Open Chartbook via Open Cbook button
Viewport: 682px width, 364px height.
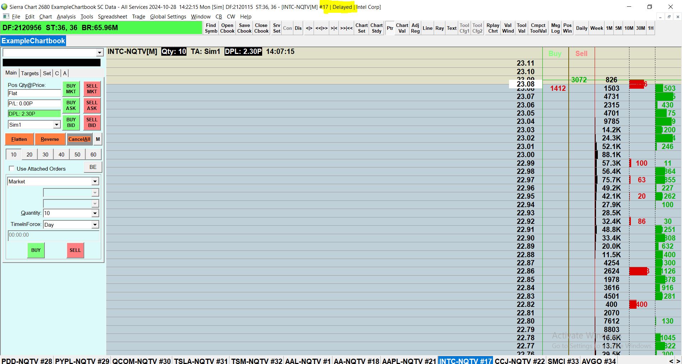click(x=227, y=28)
